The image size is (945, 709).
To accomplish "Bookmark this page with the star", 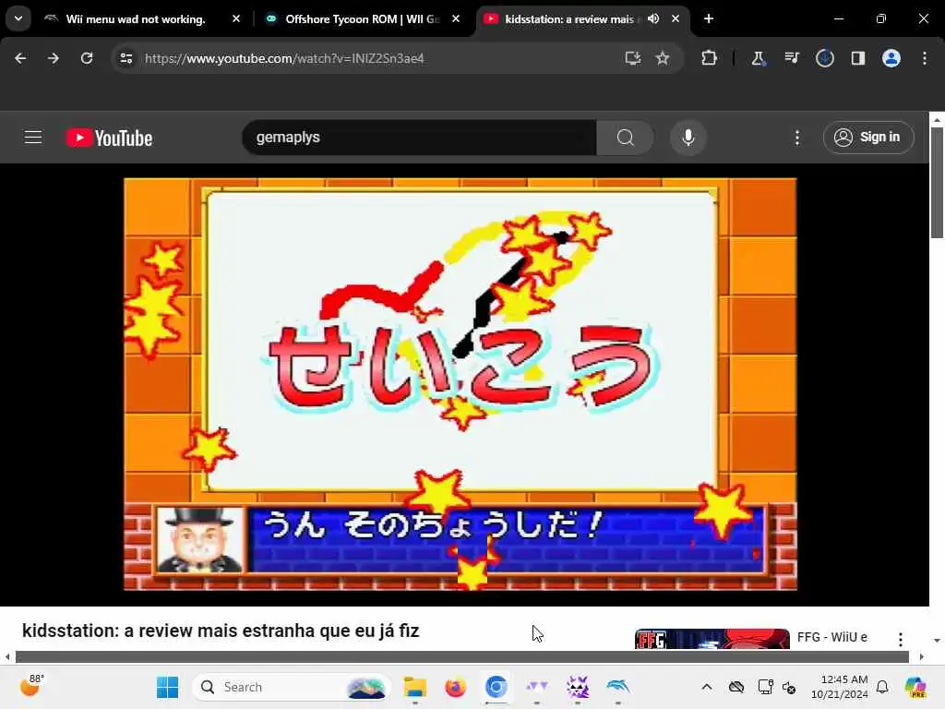I will tap(663, 58).
